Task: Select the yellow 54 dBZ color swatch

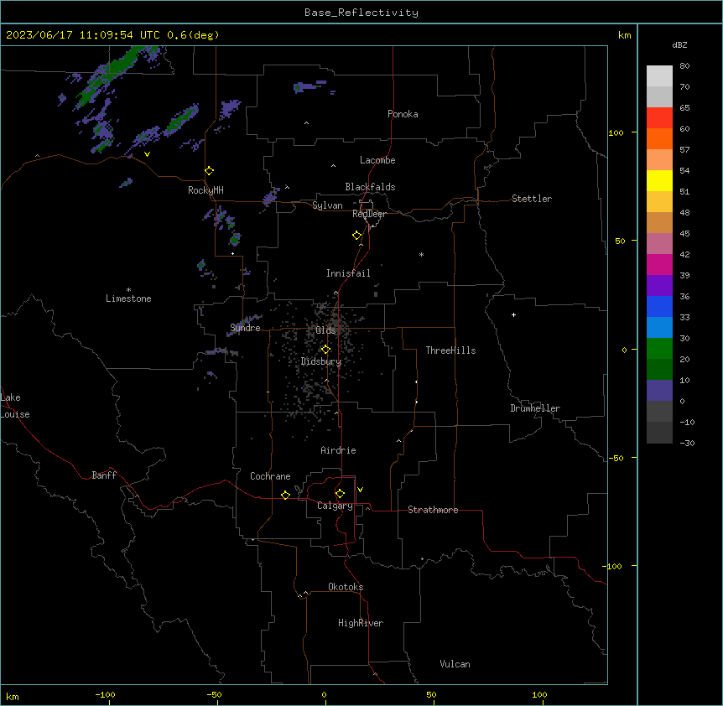Action: pyautogui.click(x=659, y=180)
